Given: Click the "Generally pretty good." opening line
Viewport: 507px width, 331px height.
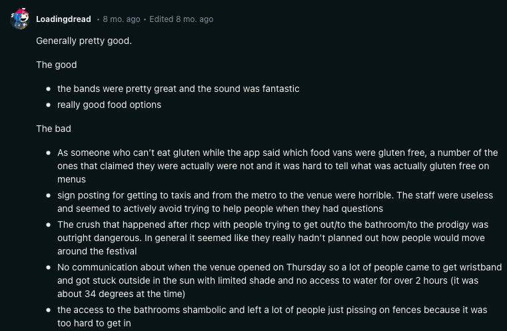Looking at the screenshot, I should coord(84,41).
